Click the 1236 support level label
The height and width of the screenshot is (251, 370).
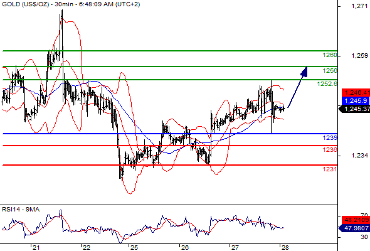[330, 149]
